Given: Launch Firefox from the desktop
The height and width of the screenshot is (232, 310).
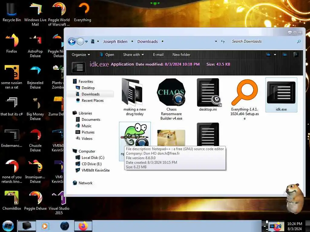Looking at the screenshot, I should click(12, 43).
